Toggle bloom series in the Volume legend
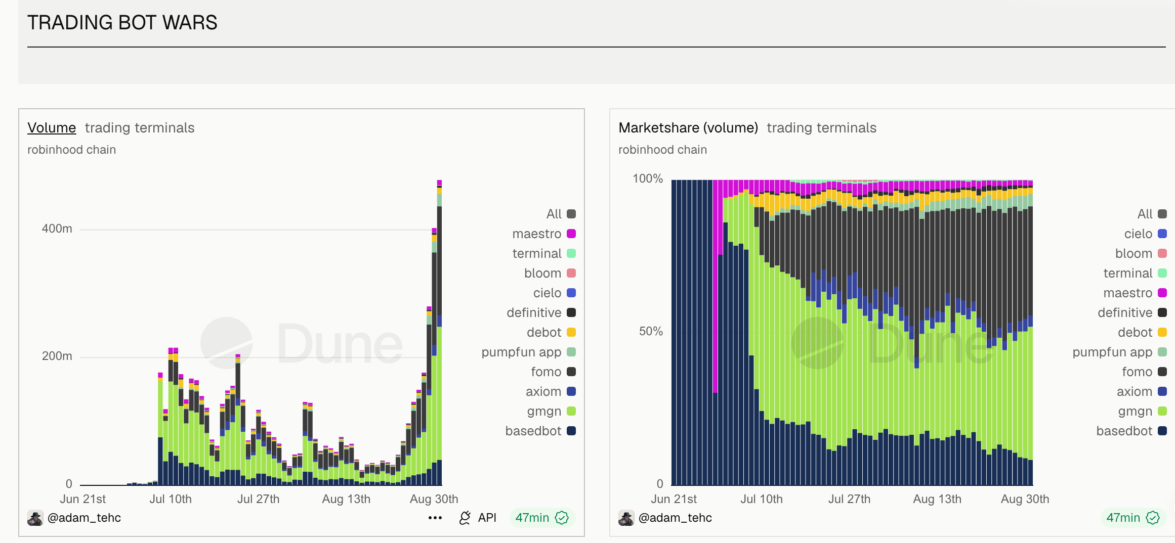 coord(550,273)
